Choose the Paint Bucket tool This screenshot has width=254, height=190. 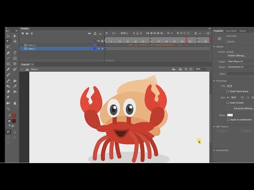click(15, 81)
